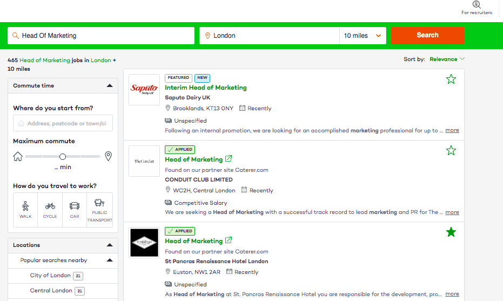The width and height of the screenshot is (503, 301).
Task: Open the Sort by Relevance dropdown
Action: (447, 59)
